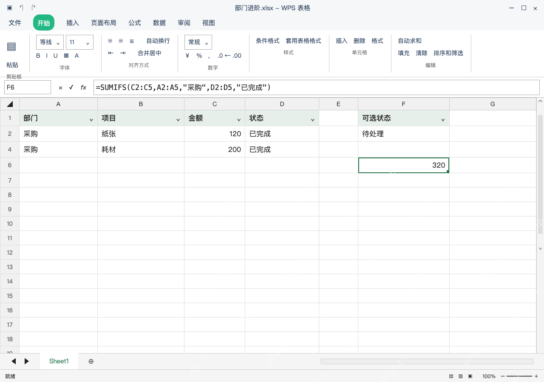Switch to the 公式 ribbon tab

click(135, 23)
